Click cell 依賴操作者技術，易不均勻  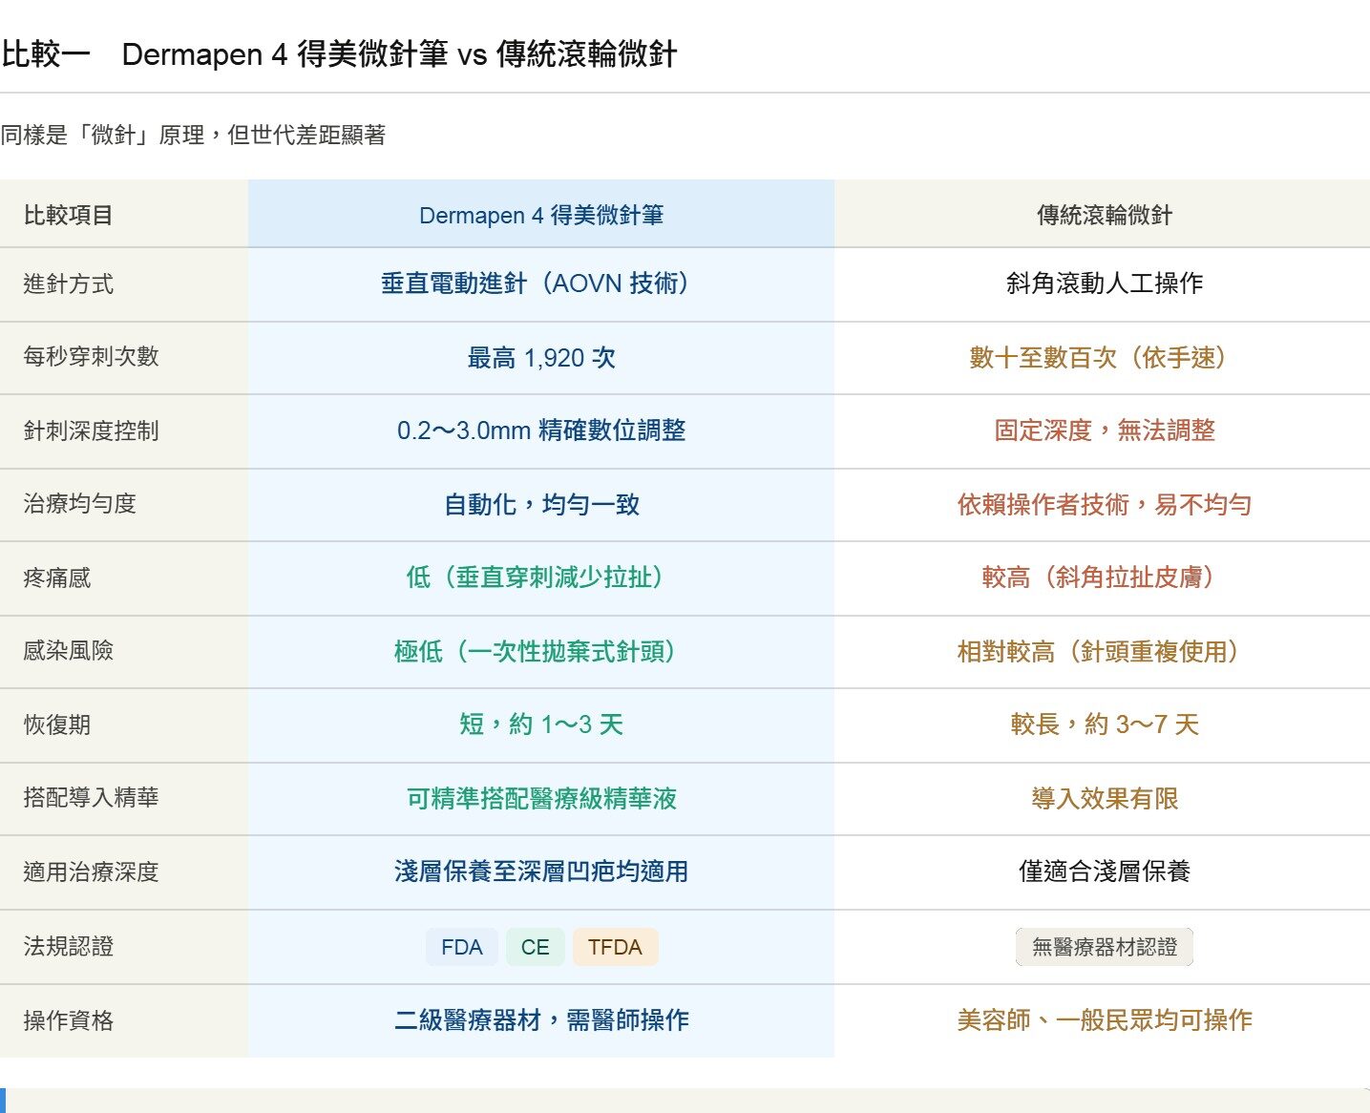coord(1103,505)
